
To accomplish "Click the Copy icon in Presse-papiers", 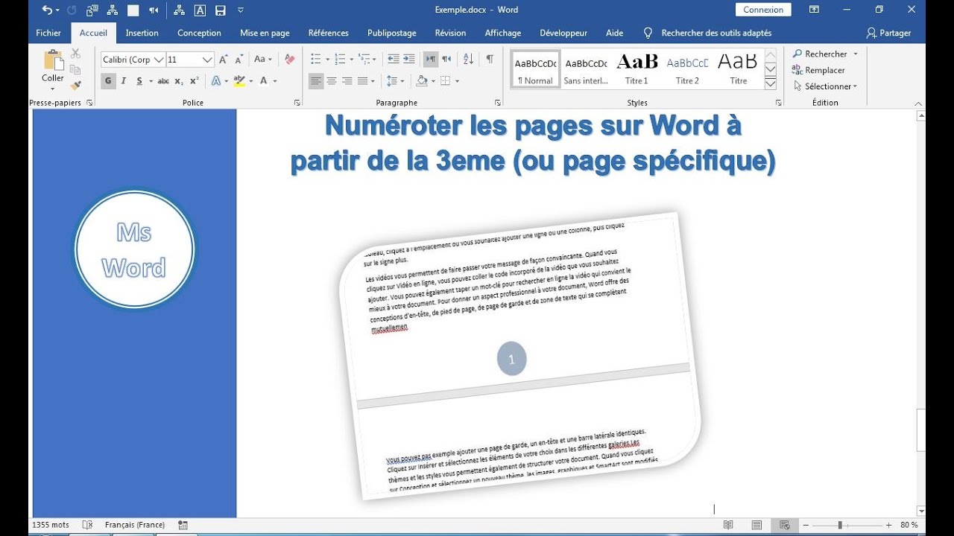I will point(75,70).
